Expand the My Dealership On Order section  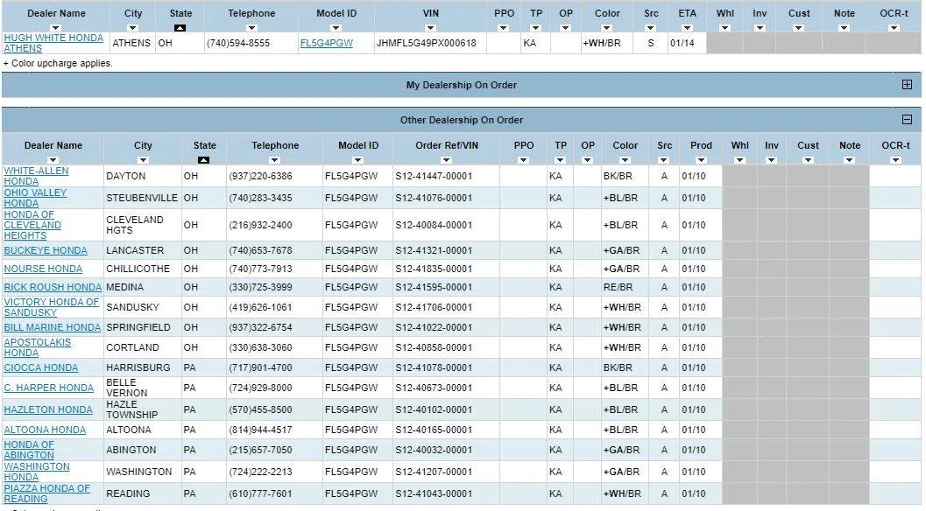point(907,85)
